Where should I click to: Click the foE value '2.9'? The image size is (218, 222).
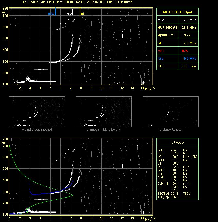tap(176, 167)
